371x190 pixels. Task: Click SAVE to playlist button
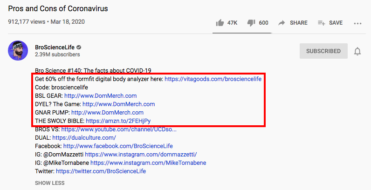pyautogui.click(x=330, y=23)
